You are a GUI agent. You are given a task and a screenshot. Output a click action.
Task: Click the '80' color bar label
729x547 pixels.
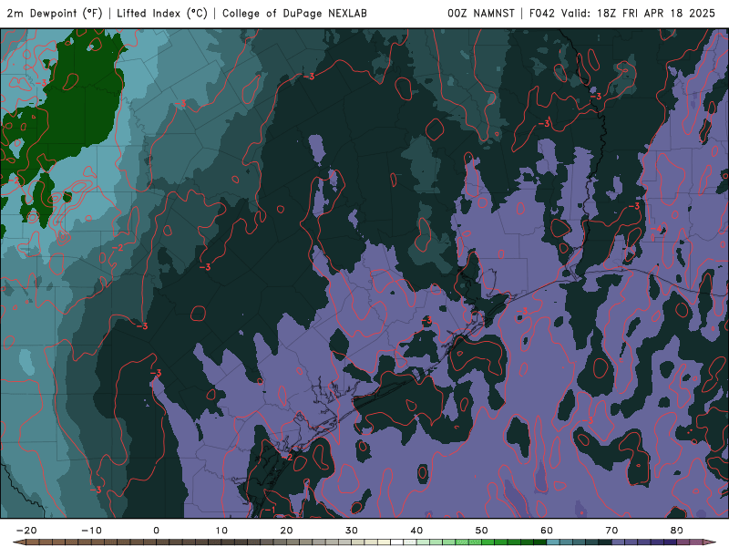677,531
